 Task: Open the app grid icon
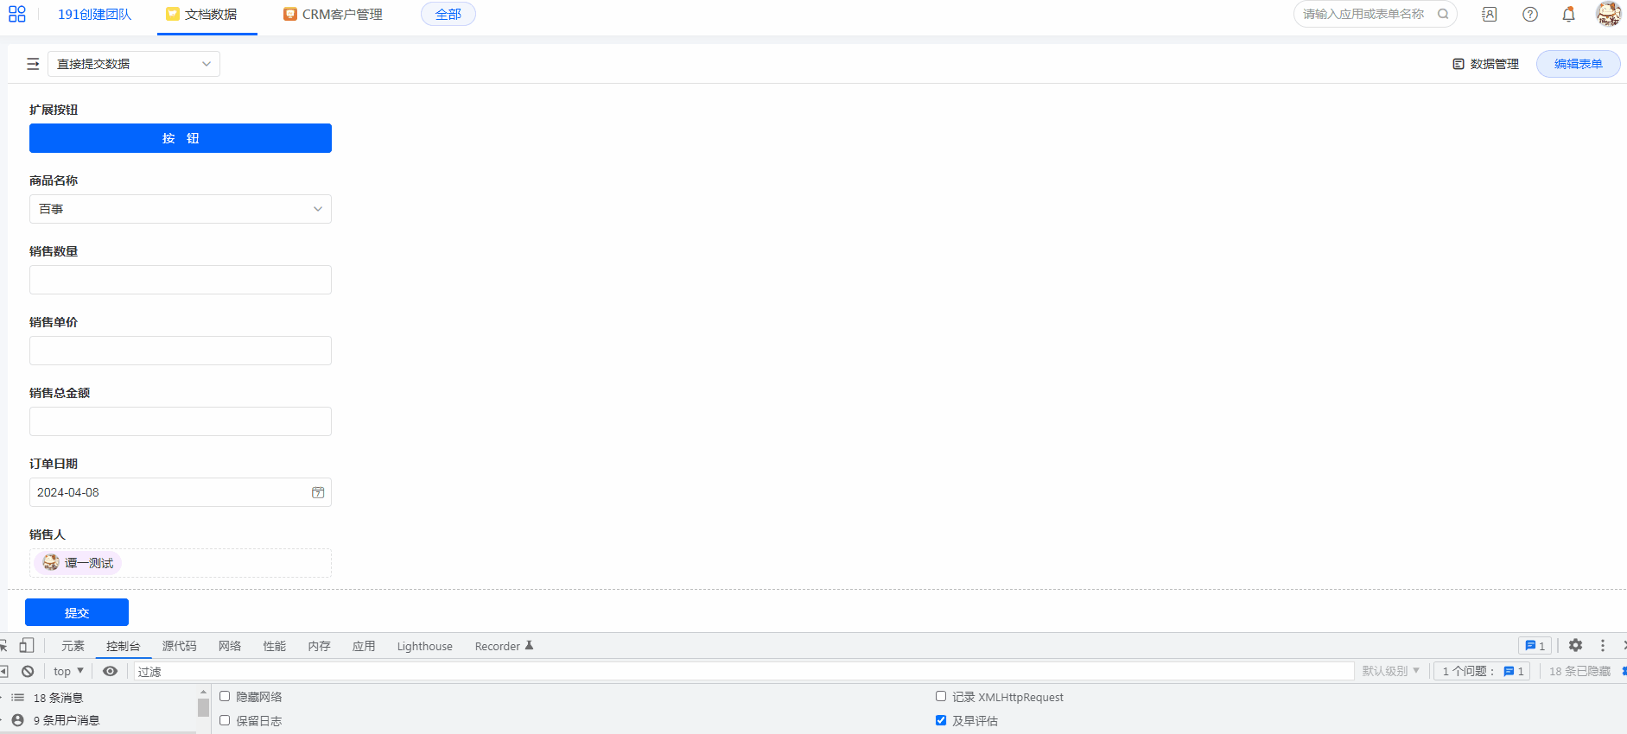17,14
